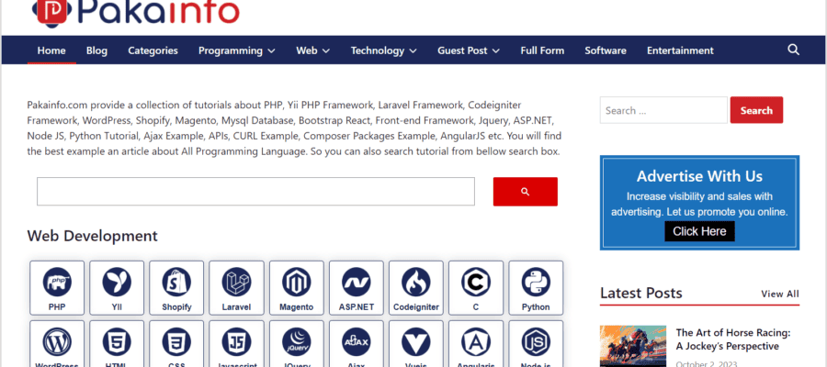827x367 pixels.
Task: Select the Ajax icon tile
Action: point(356,344)
